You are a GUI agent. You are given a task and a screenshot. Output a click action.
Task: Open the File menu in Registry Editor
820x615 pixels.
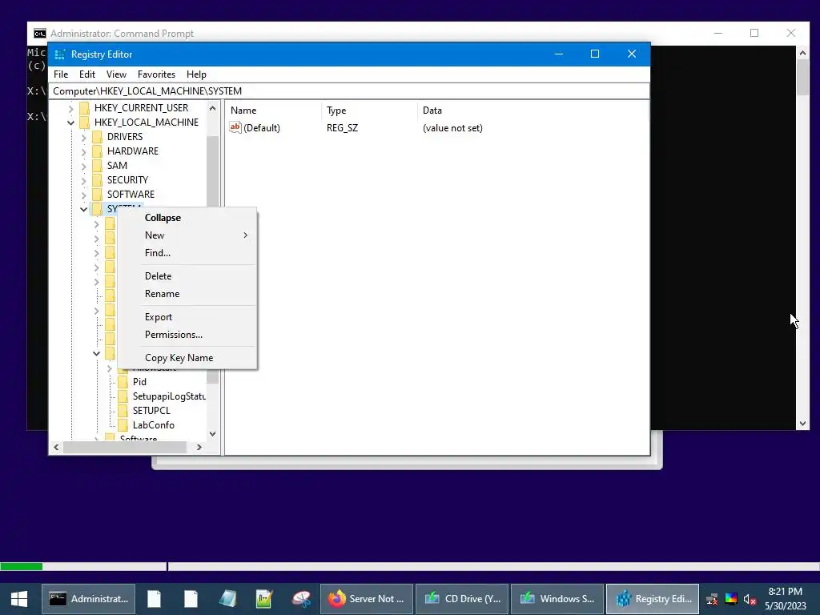click(61, 74)
